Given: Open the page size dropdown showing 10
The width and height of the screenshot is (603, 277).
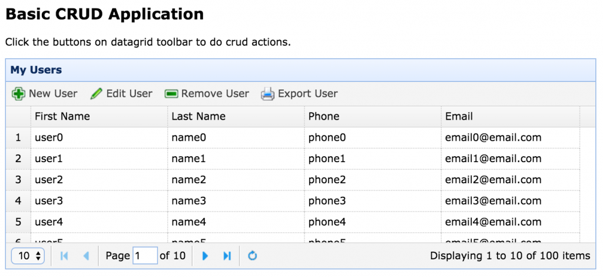Looking at the screenshot, I should 28,256.
